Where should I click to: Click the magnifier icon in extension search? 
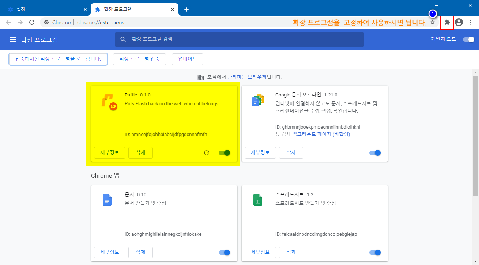coord(123,39)
